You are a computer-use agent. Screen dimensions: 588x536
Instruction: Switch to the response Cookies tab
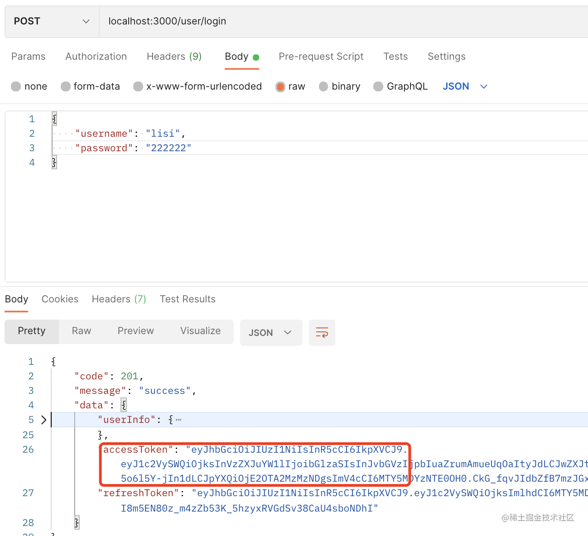click(x=60, y=299)
